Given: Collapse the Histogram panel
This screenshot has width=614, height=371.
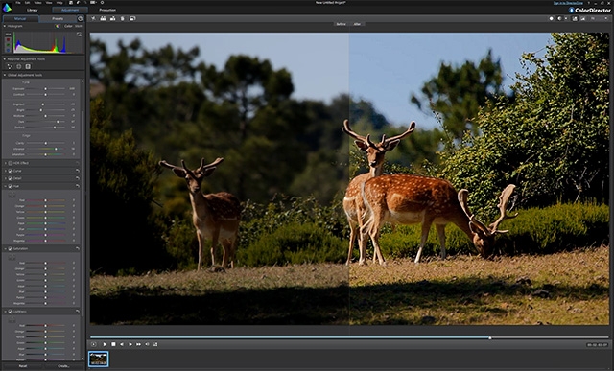Looking at the screenshot, I should (5, 26).
